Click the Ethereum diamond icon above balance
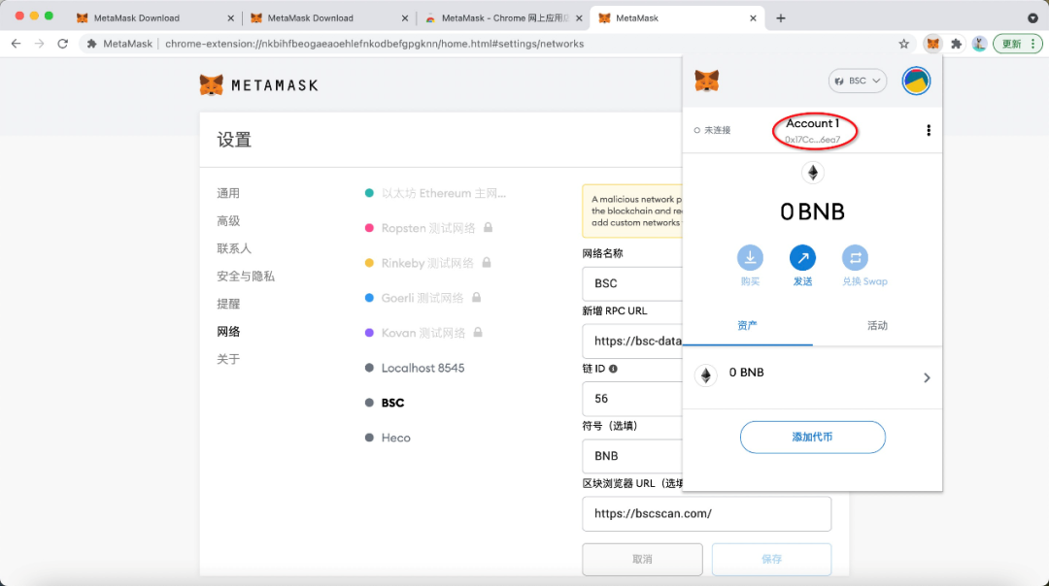Screen dimensions: 1049x586 (x=812, y=173)
